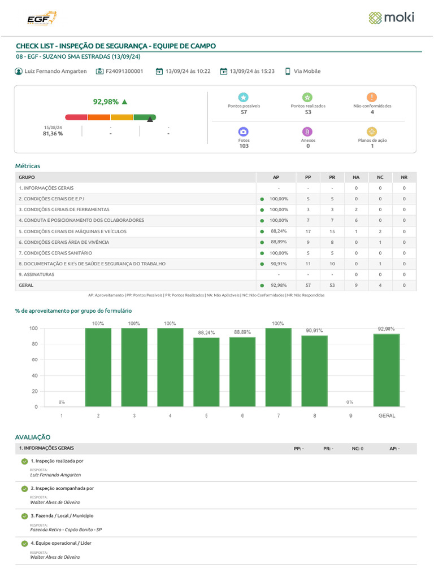Viewport: 434px width, 578px height.
Task: Click the Pontos possíveis star icon
Action: click(x=243, y=97)
